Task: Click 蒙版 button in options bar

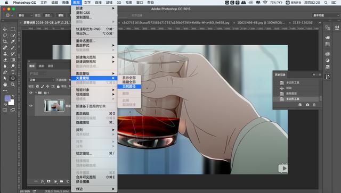Action: tap(61, 15)
